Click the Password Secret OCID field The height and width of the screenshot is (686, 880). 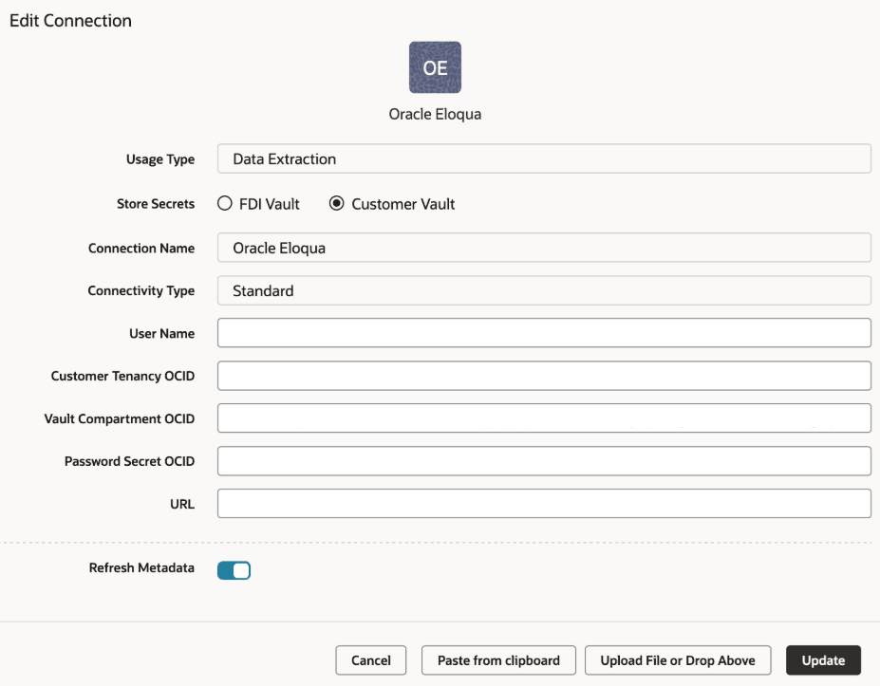(544, 461)
